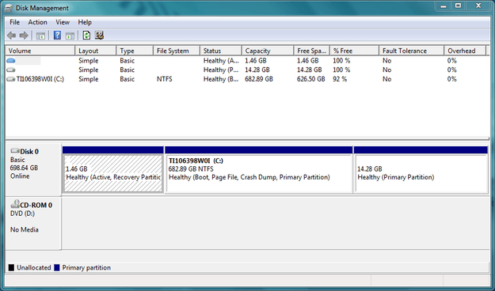
Task: Sort by the Status column header
Action: coord(221,51)
